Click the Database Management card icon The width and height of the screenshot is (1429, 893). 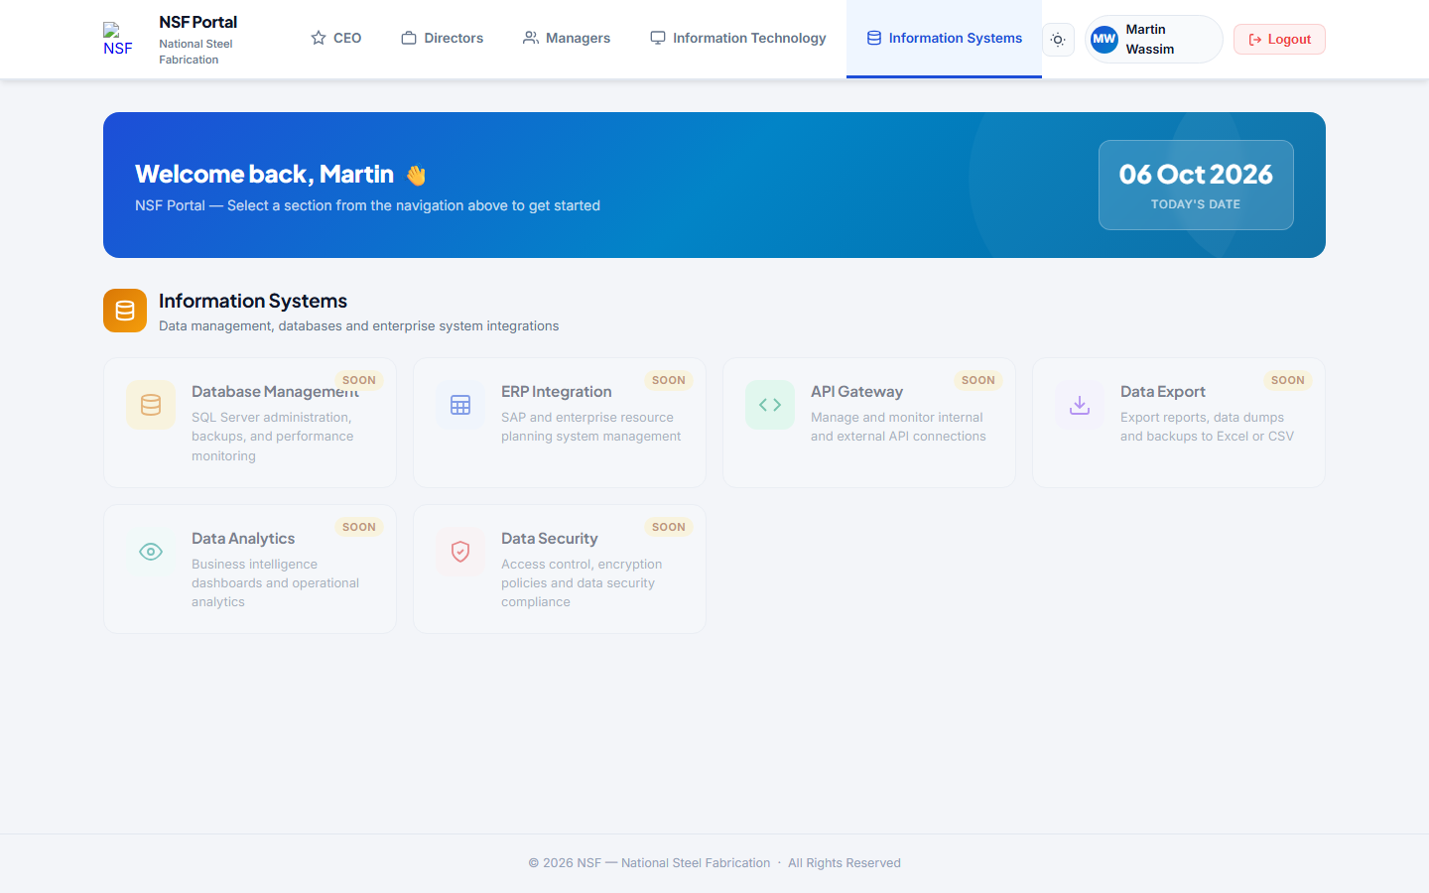[x=151, y=405]
